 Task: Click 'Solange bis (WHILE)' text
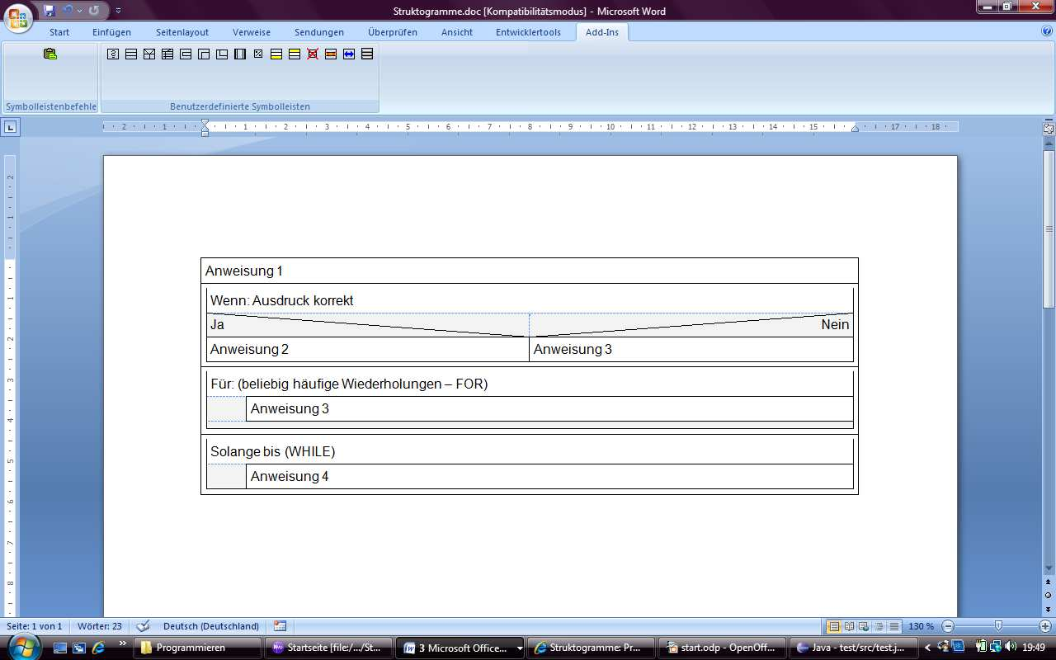(273, 451)
